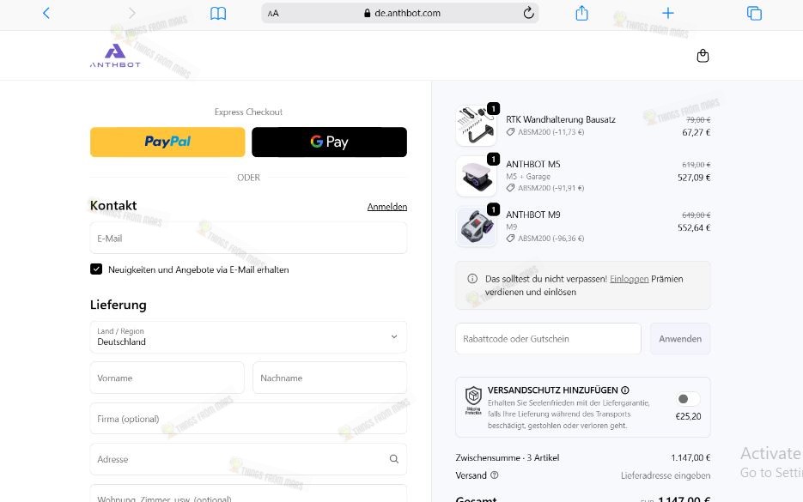Click the Versandschutz shield icon
Image resolution: width=803 pixels, height=502 pixels.
[473, 400]
